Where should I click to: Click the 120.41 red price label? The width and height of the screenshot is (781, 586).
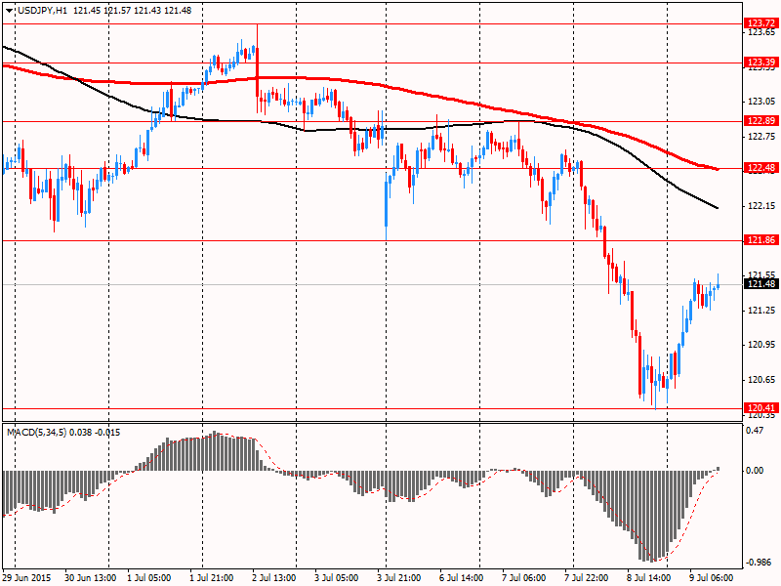click(761, 408)
